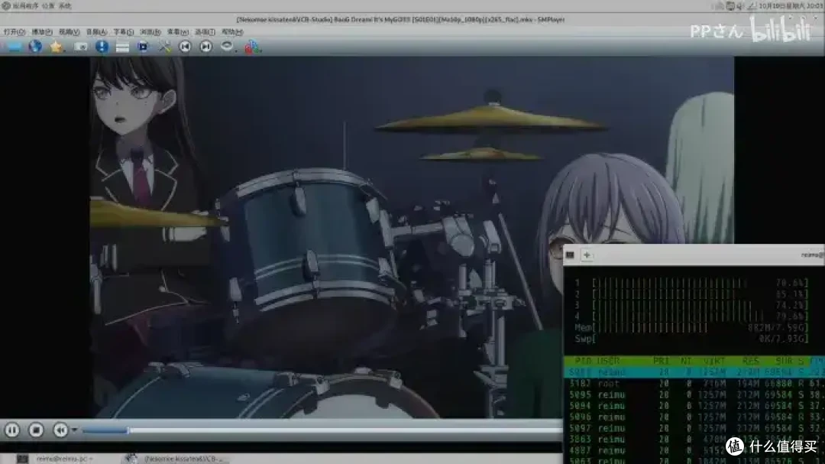825x464 pixels.
Task: Click CPU 1 usage bar in htop
Action: pyautogui.click(x=691, y=283)
